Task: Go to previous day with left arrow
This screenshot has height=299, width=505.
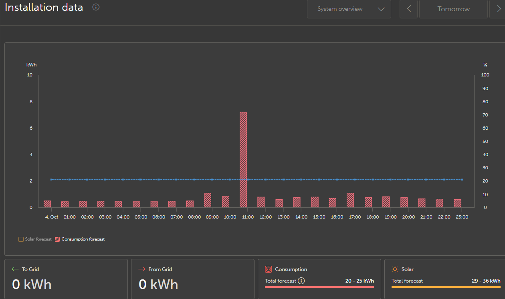Action: pos(409,9)
